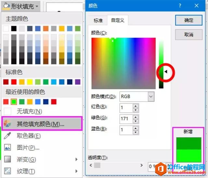208x178 pixels.
Task: Pick the light green standard color swatch
Action: point(38,82)
